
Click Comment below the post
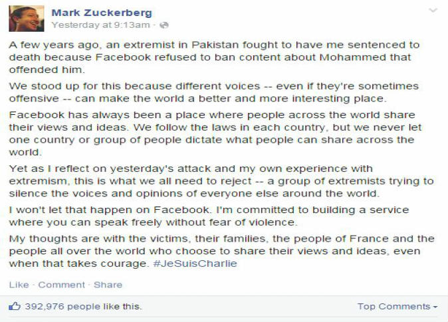(61, 285)
